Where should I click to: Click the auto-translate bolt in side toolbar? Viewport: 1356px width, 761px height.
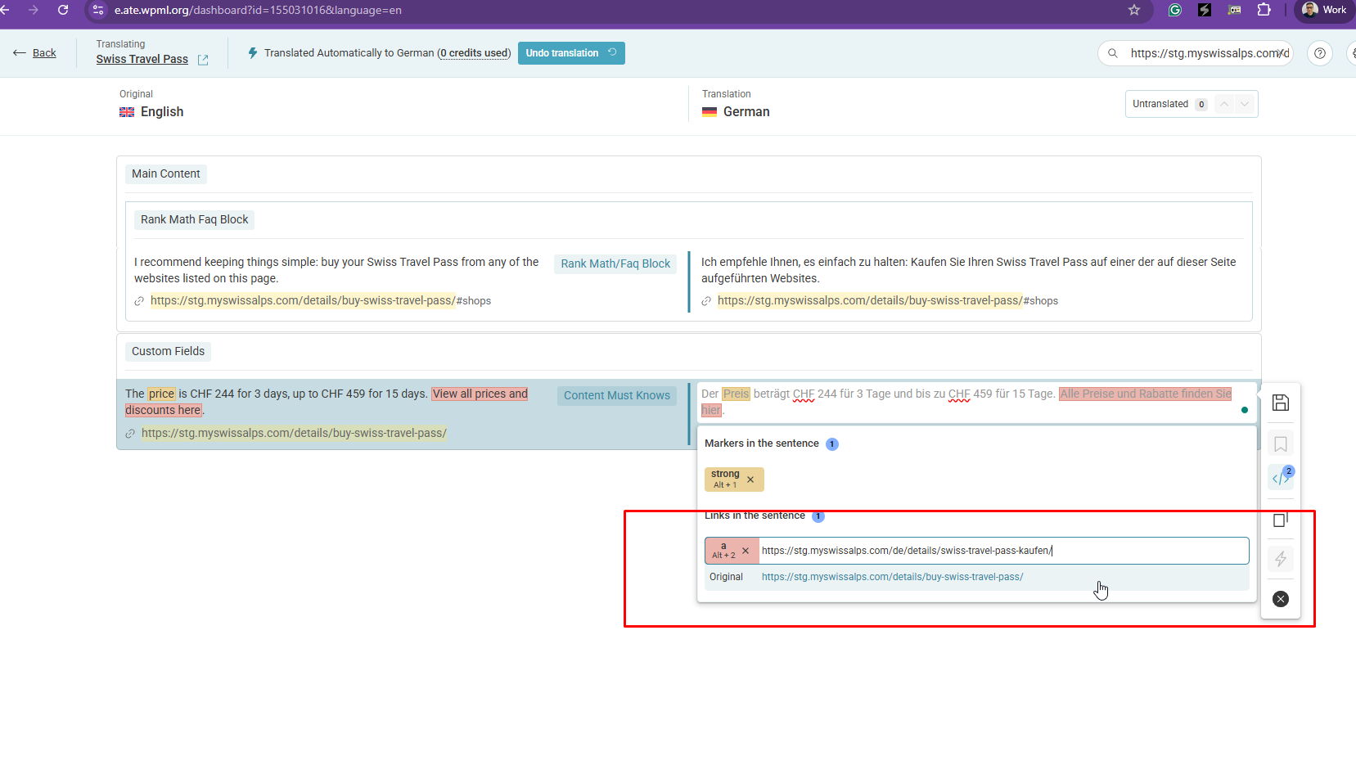pos(1281,559)
